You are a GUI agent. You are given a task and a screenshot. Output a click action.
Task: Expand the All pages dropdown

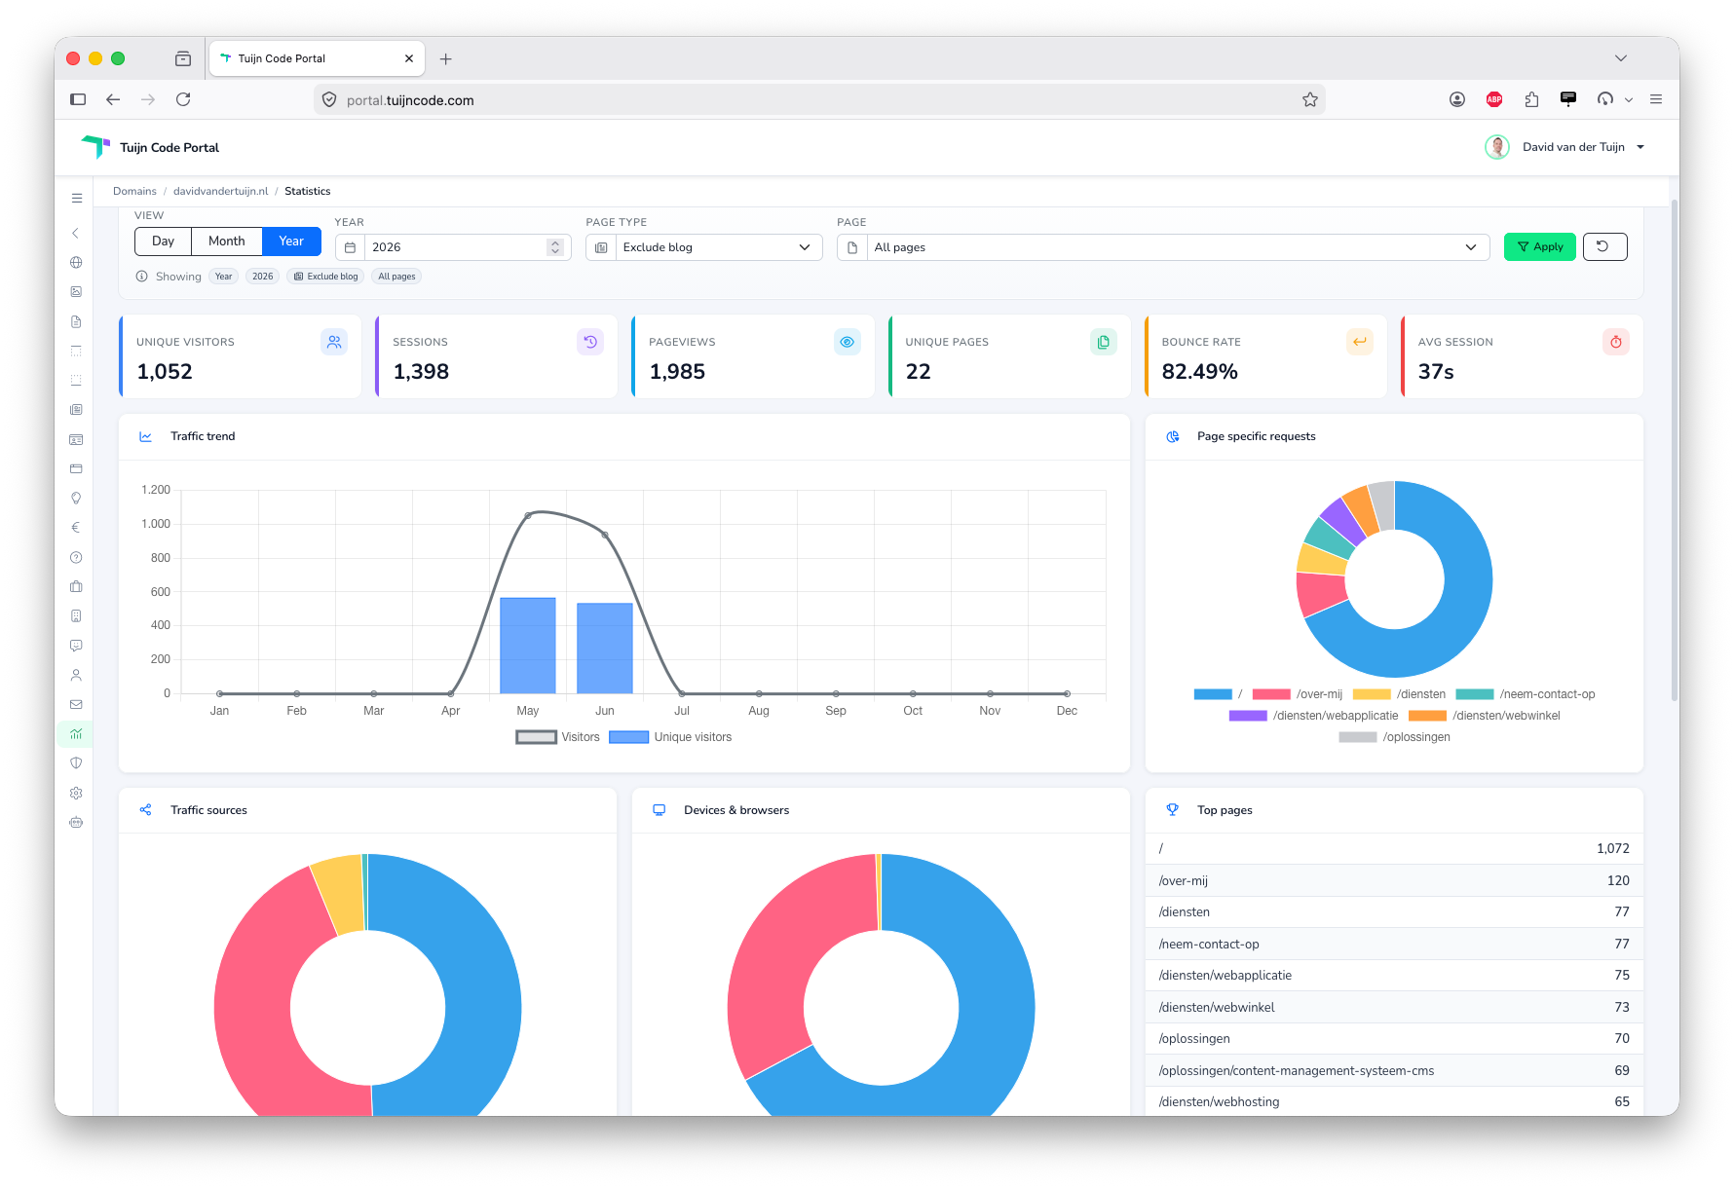click(1163, 247)
